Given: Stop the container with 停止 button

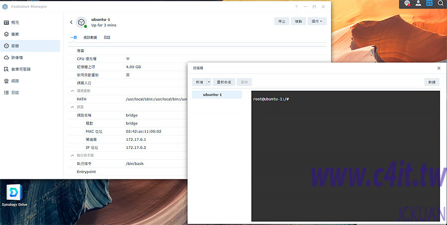Looking at the screenshot, I should click(x=282, y=21).
